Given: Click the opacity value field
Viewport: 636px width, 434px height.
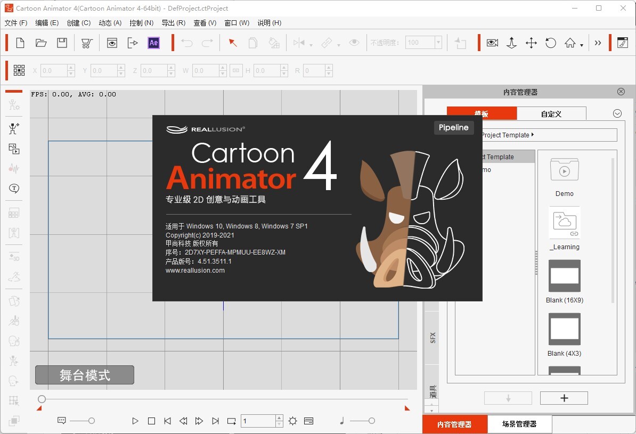Looking at the screenshot, I should pyautogui.click(x=420, y=43).
